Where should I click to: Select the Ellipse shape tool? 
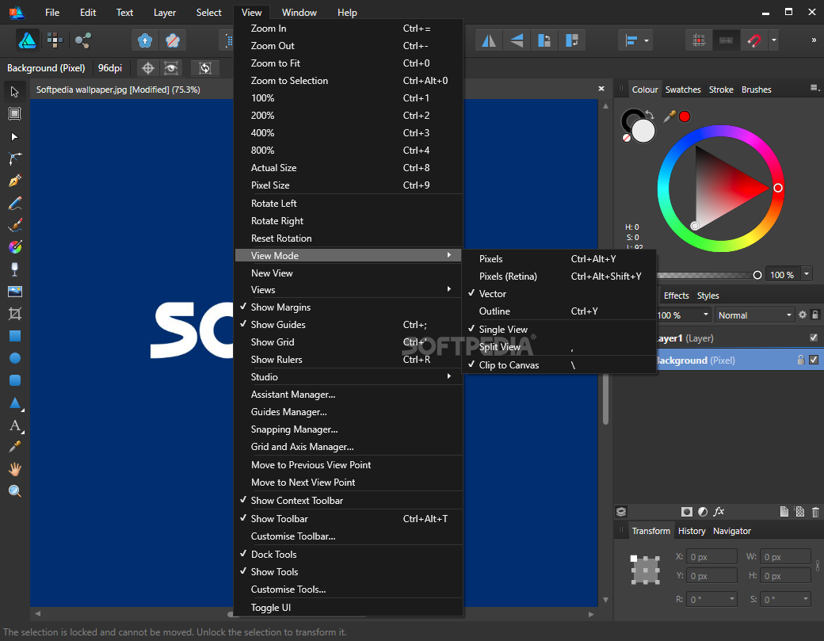click(15, 358)
